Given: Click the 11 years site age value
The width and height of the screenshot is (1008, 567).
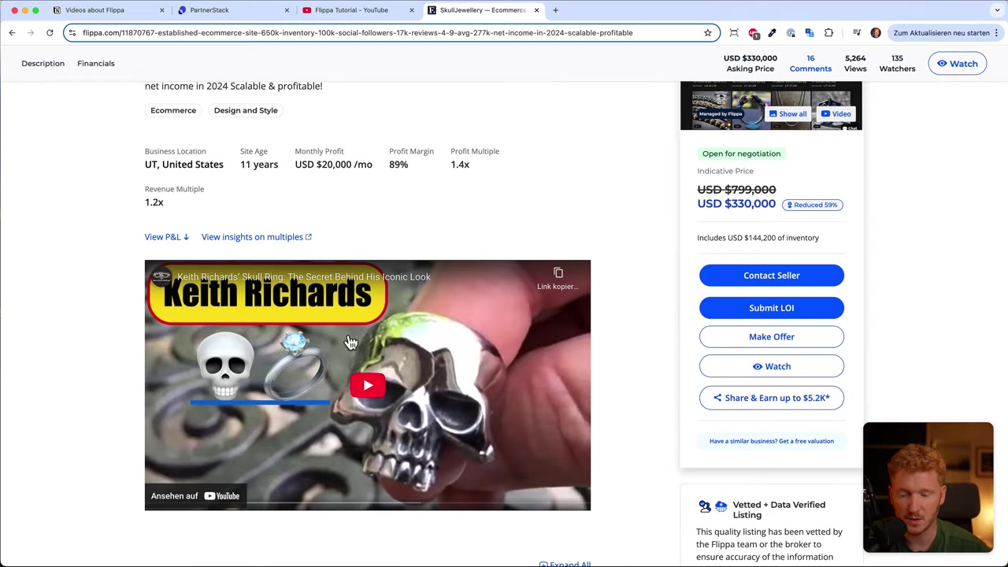Looking at the screenshot, I should (x=259, y=165).
